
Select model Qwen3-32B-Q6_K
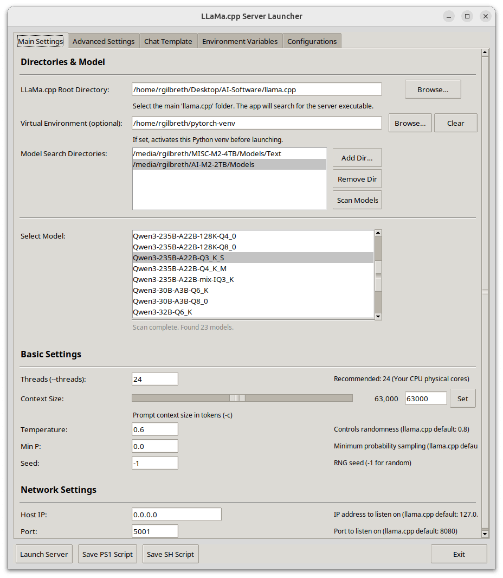click(253, 312)
